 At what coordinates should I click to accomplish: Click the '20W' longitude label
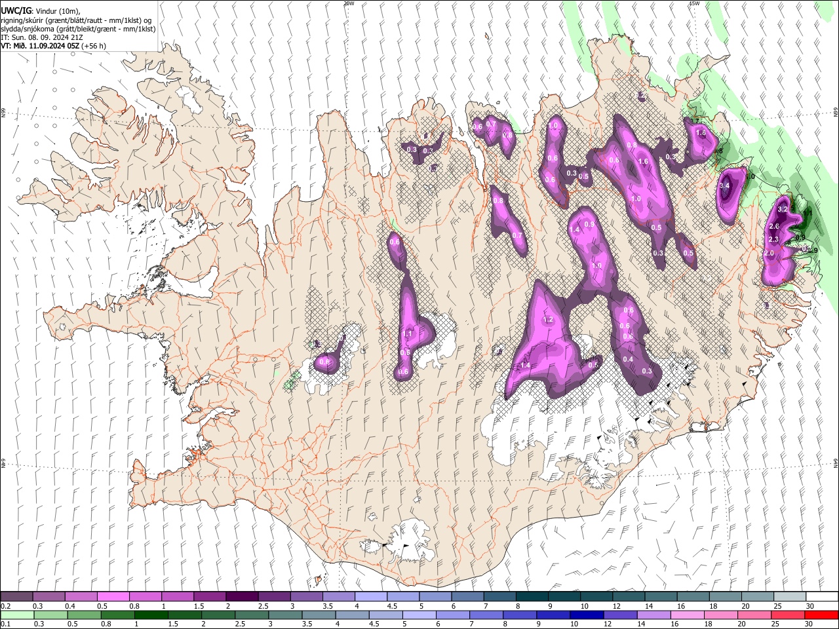(349, 3)
